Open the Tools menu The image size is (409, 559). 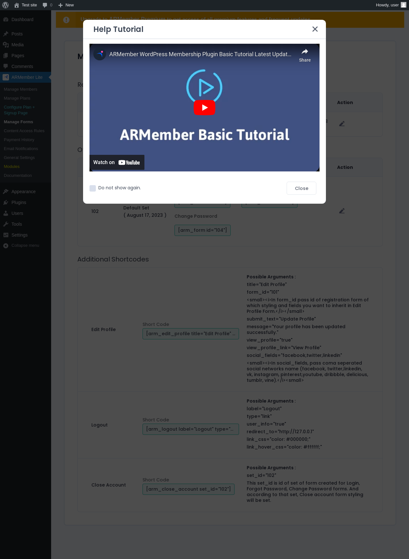26,224
